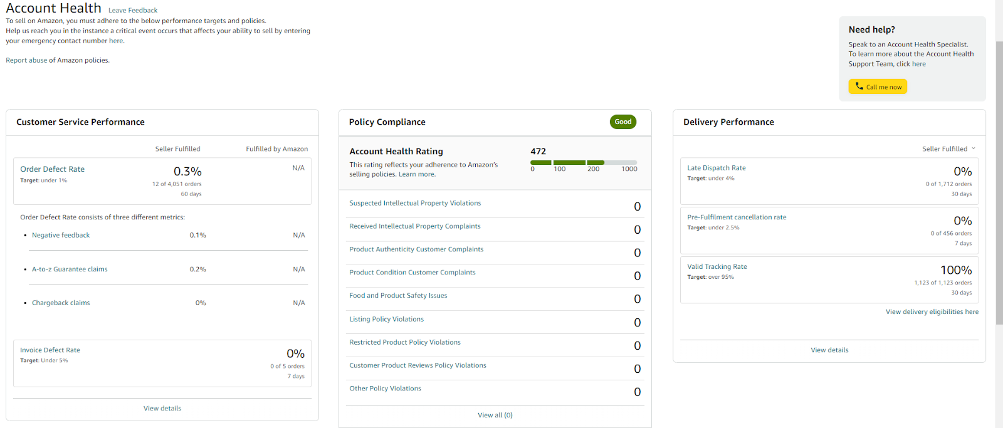Open the Order Defect Rate metric
Image resolution: width=1003 pixels, height=428 pixels.
tap(52, 169)
